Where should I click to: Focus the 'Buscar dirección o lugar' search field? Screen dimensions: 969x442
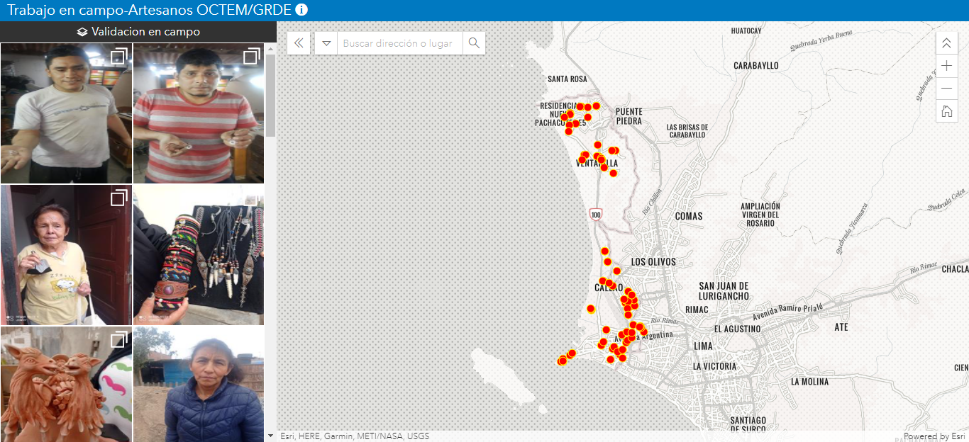(x=400, y=43)
